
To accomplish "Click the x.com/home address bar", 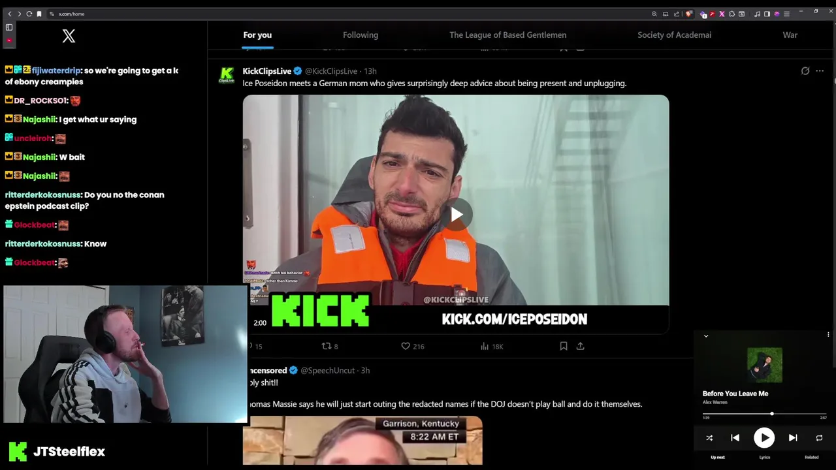I will tap(353, 14).
